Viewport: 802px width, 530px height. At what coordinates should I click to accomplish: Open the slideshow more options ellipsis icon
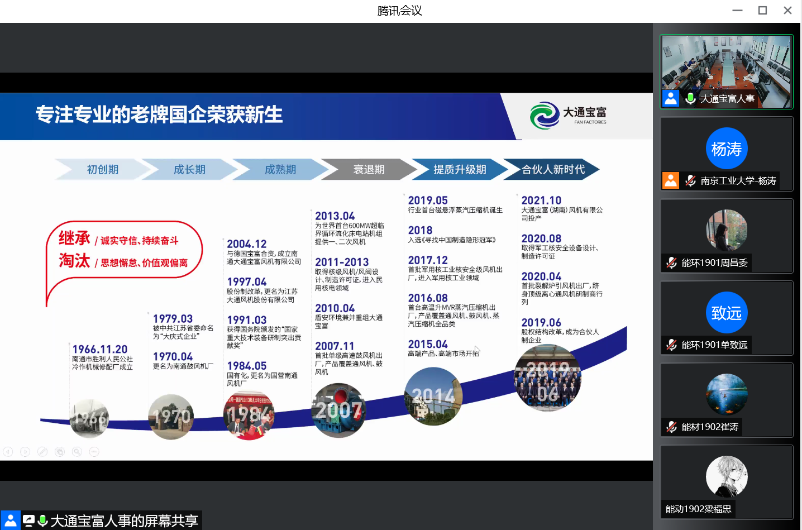click(x=94, y=452)
